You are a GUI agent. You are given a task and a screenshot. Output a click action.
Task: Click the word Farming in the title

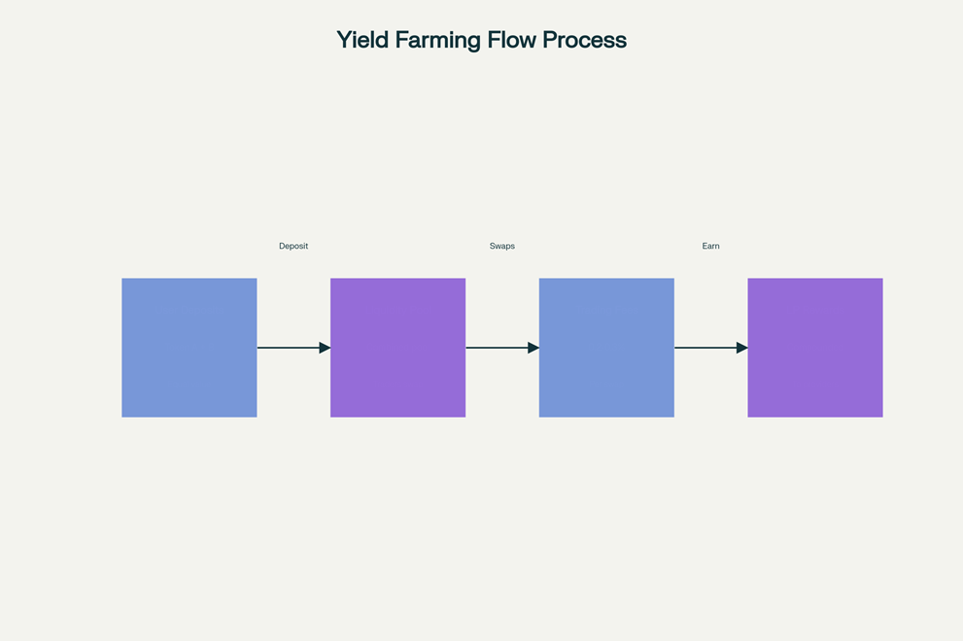(x=437, y=40)
